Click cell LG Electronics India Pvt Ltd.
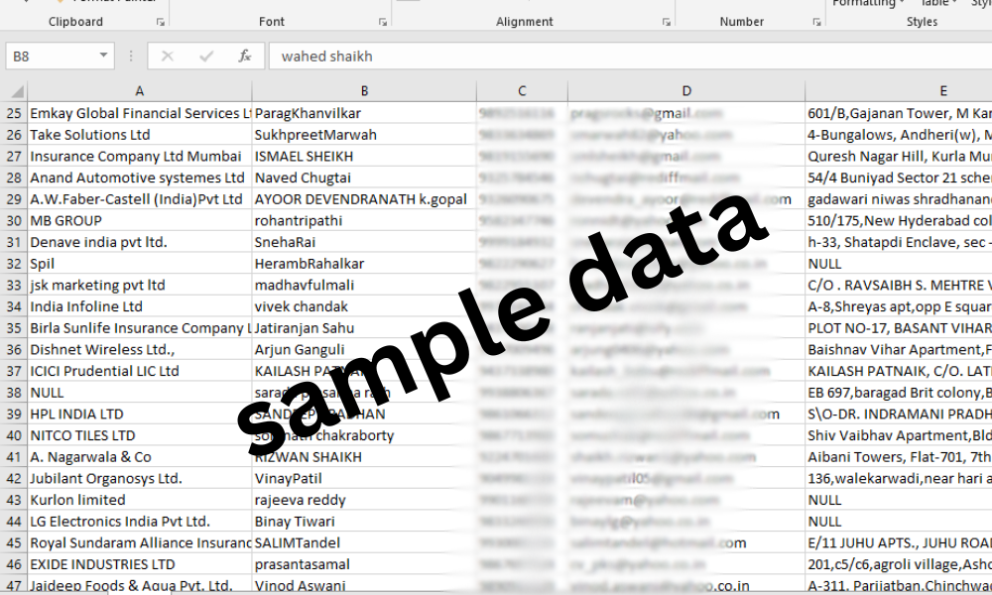Screen dimensions: 992x595 point(139,522)
